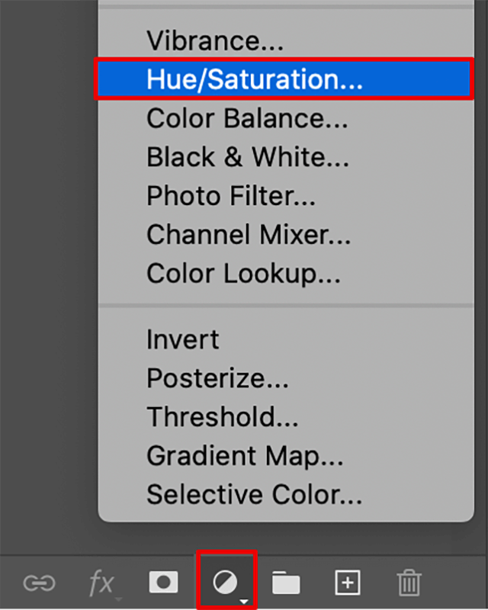Click the Delete layer trash icon
Screen dimensions: 488x610
point(409,583)
